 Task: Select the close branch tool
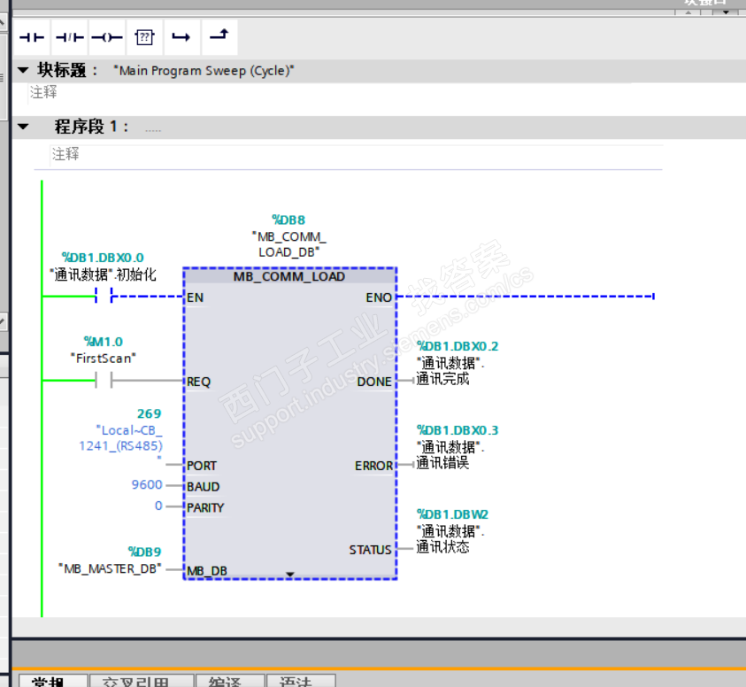219,36
